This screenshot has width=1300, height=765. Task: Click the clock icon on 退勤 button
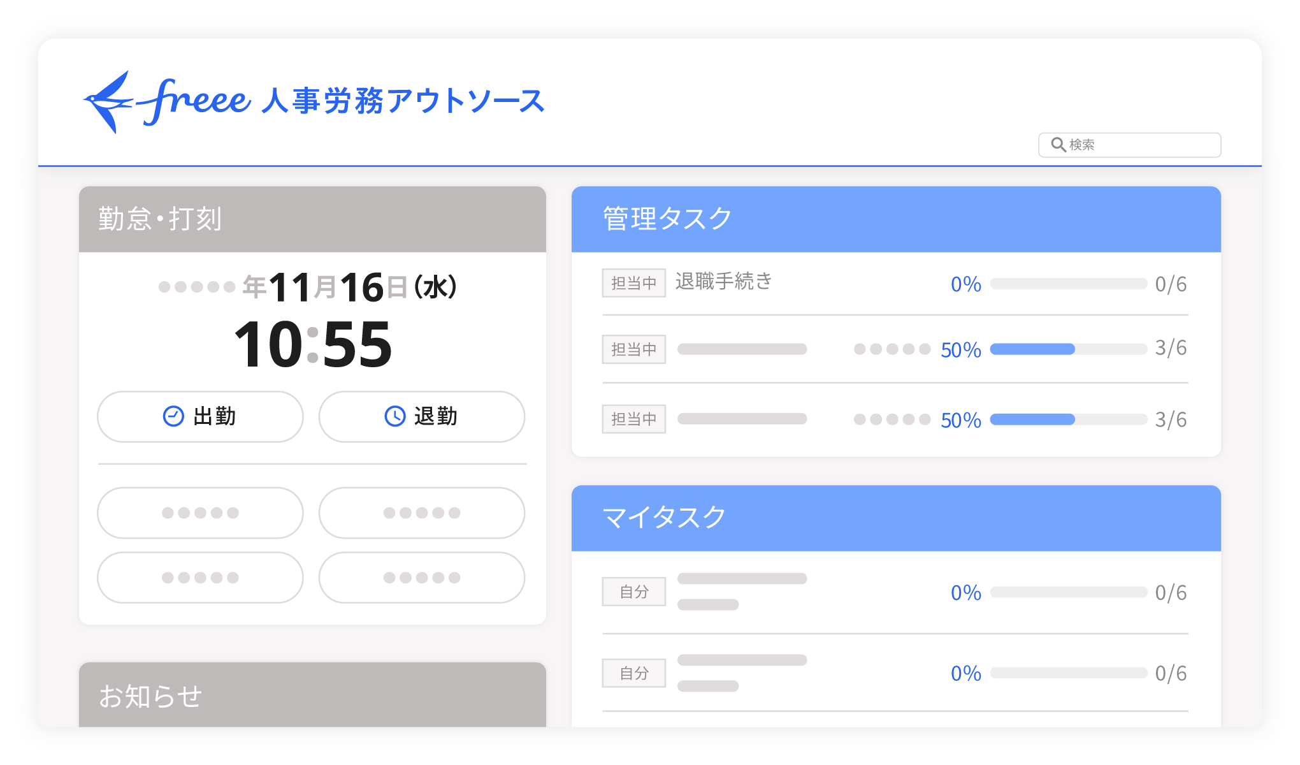coord(394,416)
